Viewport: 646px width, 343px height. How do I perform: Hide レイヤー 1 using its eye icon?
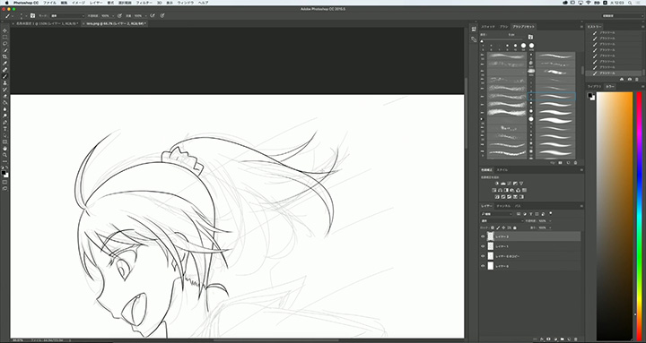[483, 246]
